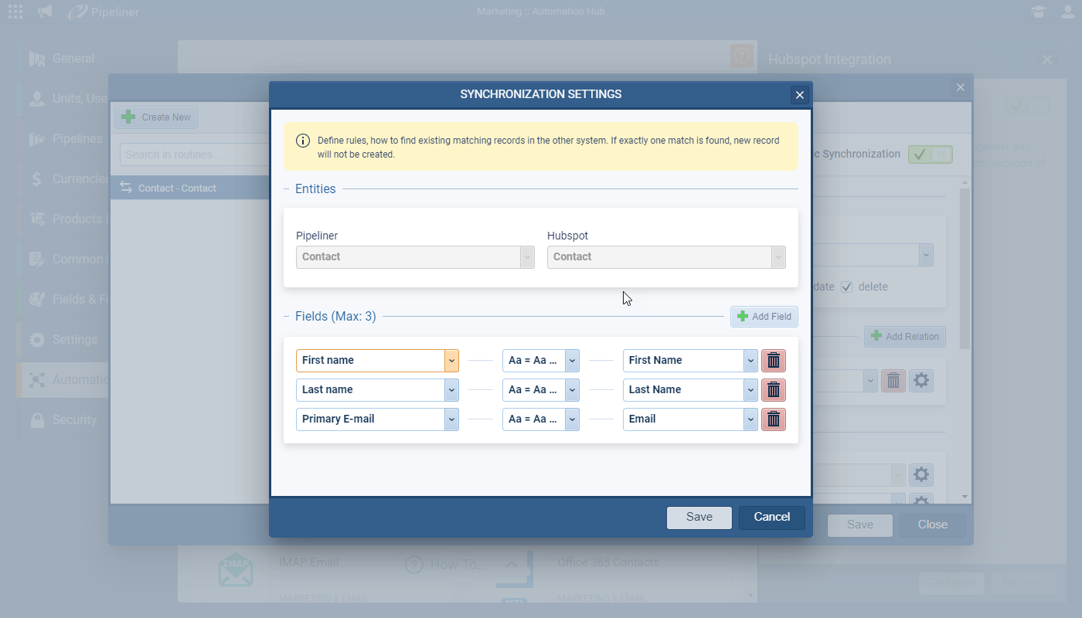
Task: Delete the First name field mapping row
Action: coord(773,361)
